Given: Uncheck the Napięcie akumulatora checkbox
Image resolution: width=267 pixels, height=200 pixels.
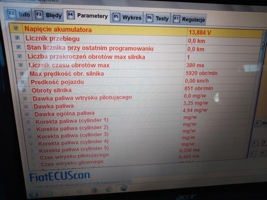Looking at the screenshot, I should 16,28.
